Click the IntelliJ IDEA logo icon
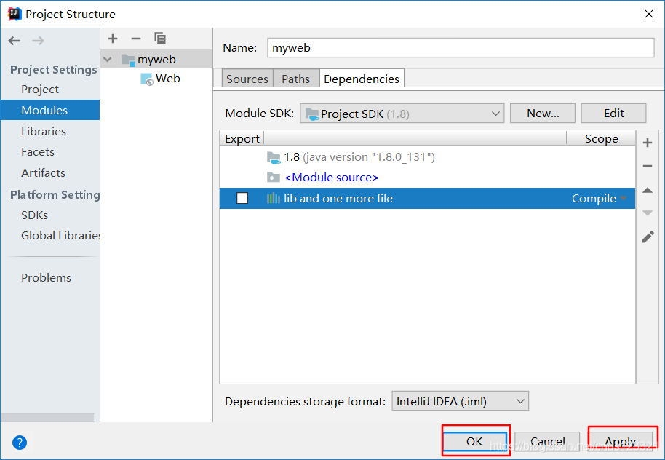 pos(15,14)
